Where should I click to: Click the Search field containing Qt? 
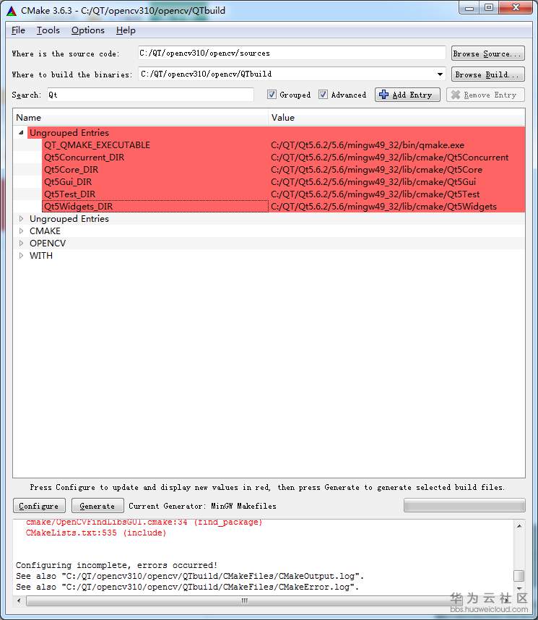coord(151,95)
